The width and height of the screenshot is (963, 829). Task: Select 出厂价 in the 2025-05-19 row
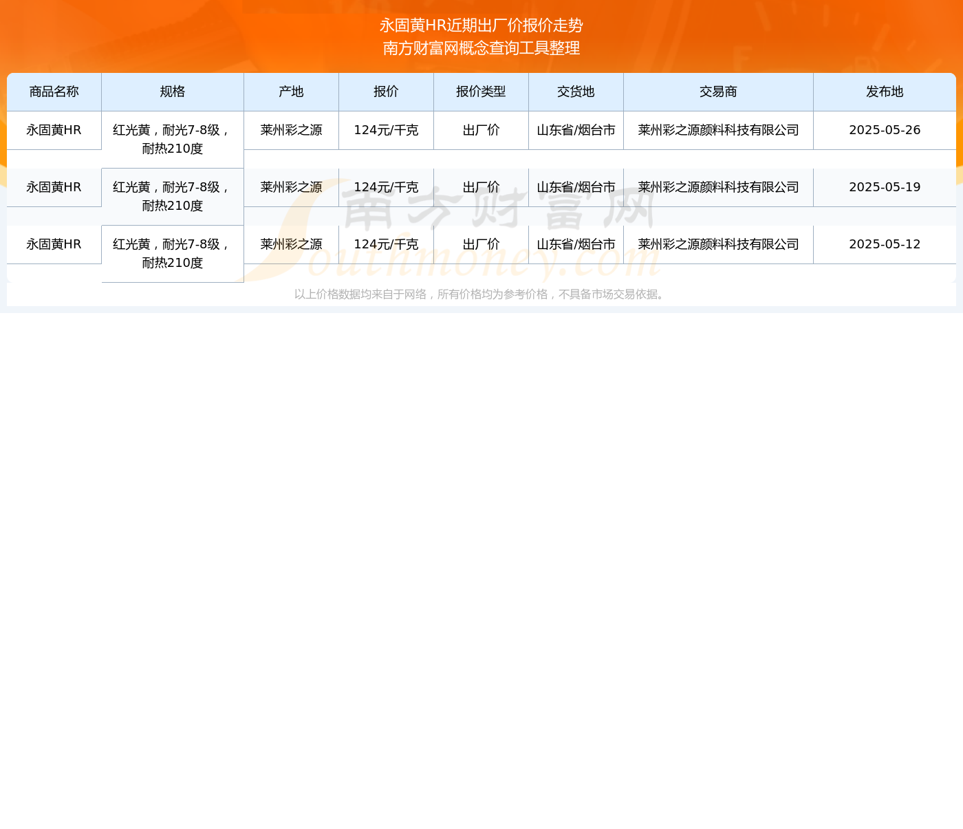click(x=481, y=187)
